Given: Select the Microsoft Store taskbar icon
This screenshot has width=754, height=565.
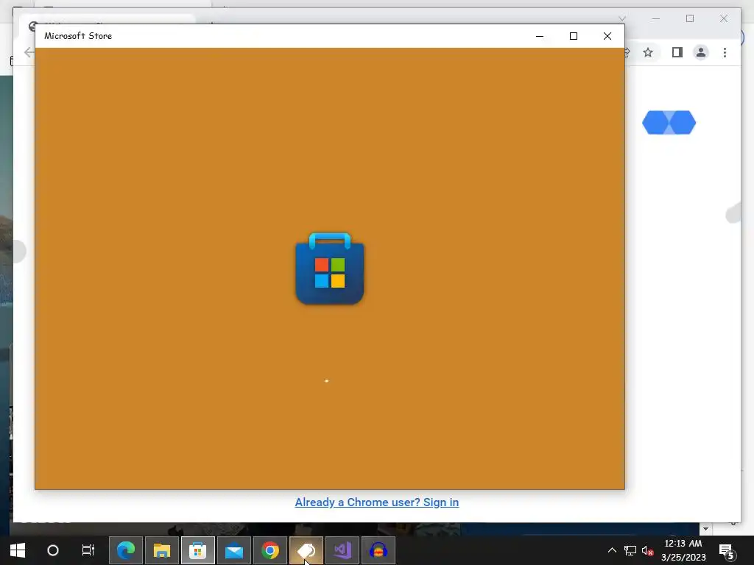Looking at the screenshot, I should pos(198,550).
